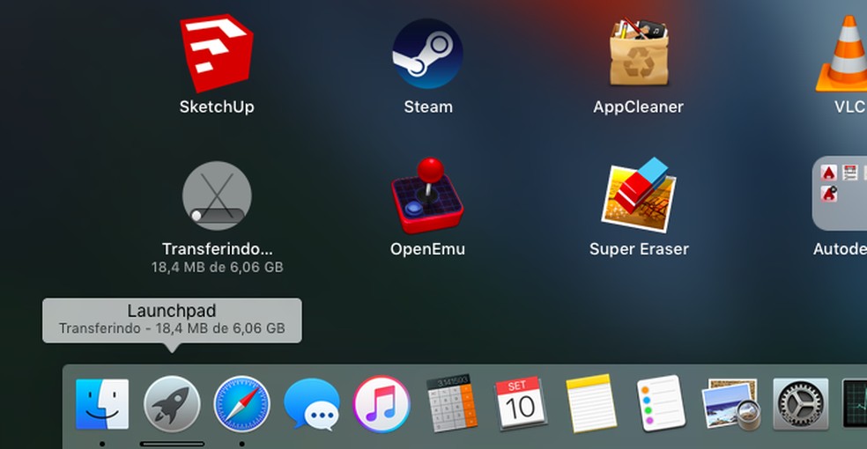Screen dimensions: 867x449
Task: Open Messages in the Dock
Action: click(311, 404)
